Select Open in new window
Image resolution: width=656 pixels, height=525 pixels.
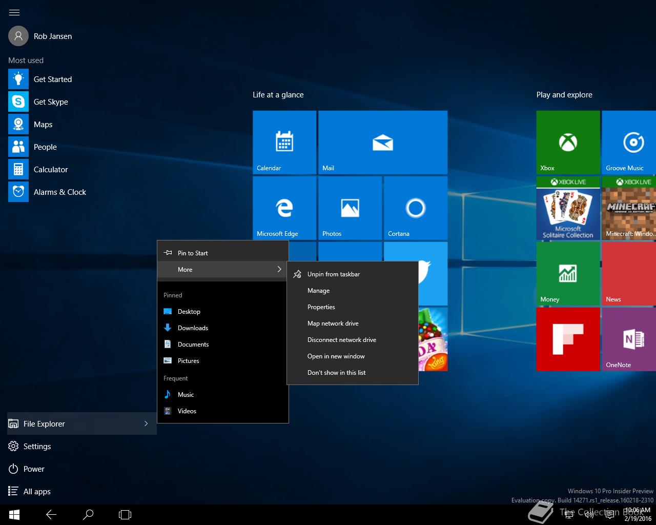pos(353,356)
